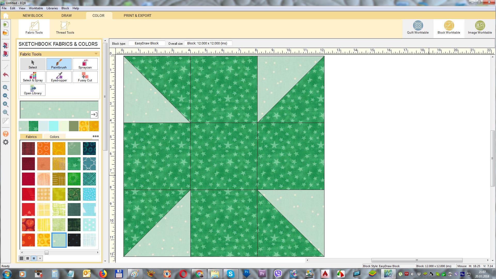
Task: Open the Edit menu
Action: pos(13,8)
